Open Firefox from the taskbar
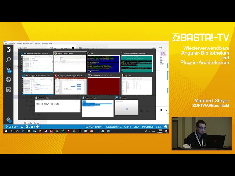Screen dimensions: 235x176 coord(40,131)
